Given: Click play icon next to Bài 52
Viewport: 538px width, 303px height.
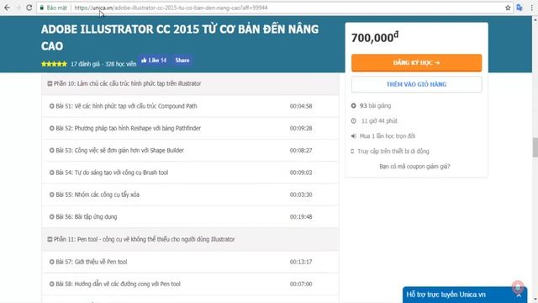Looking at the screenshot, I should (52, 128).
